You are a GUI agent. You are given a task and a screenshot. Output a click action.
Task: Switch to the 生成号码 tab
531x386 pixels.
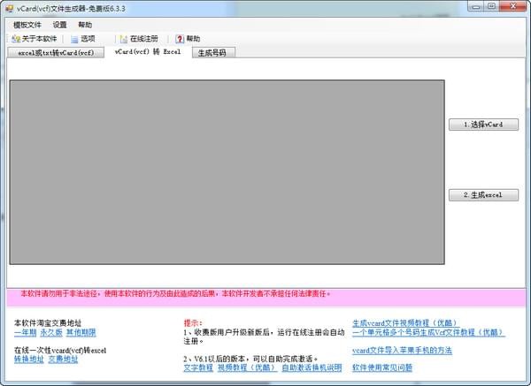(x=212, y=53)
